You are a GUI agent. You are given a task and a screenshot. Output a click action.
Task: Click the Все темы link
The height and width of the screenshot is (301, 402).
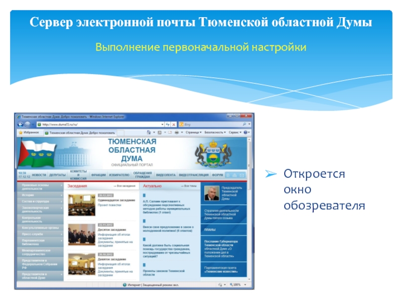point(189,186)
